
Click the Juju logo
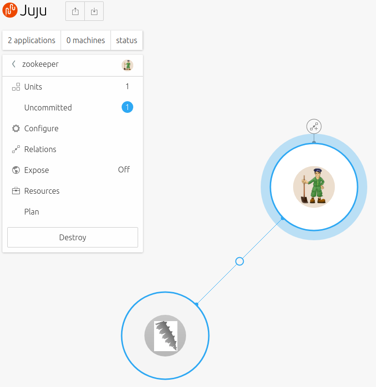point(25,11)
